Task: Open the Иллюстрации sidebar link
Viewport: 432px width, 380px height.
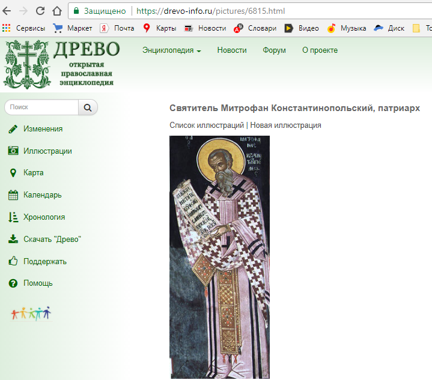Action: (x=47, y=151)
